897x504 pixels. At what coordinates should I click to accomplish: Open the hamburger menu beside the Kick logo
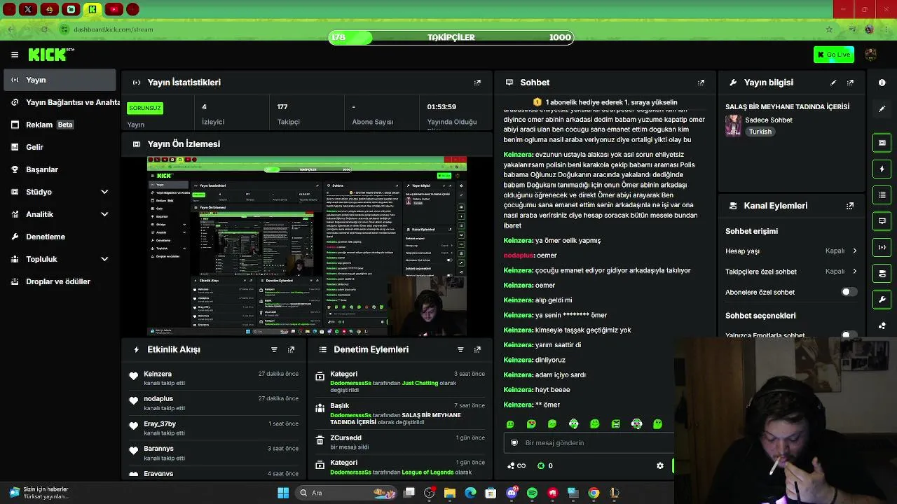coord(15,55)
